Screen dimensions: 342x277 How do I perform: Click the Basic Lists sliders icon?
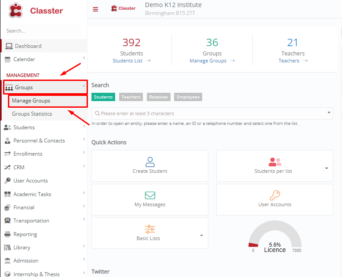150,229
